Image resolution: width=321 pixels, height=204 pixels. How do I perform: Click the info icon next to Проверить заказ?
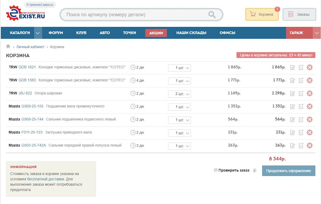(254, 170)
